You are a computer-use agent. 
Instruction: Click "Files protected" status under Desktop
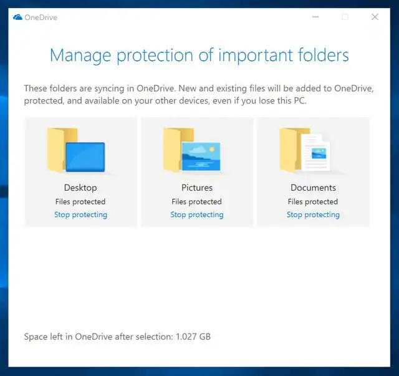(80, 201)
